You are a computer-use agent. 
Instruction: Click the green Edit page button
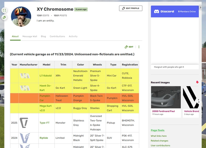(129, 47)
